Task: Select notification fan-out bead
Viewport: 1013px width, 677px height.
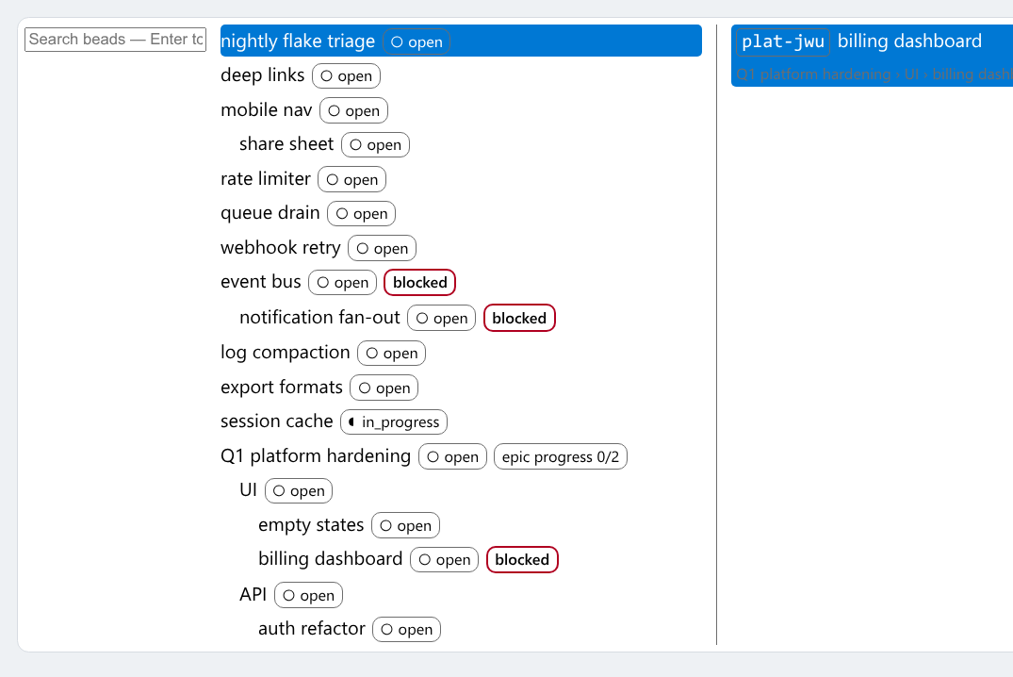Action: (319, 318)
